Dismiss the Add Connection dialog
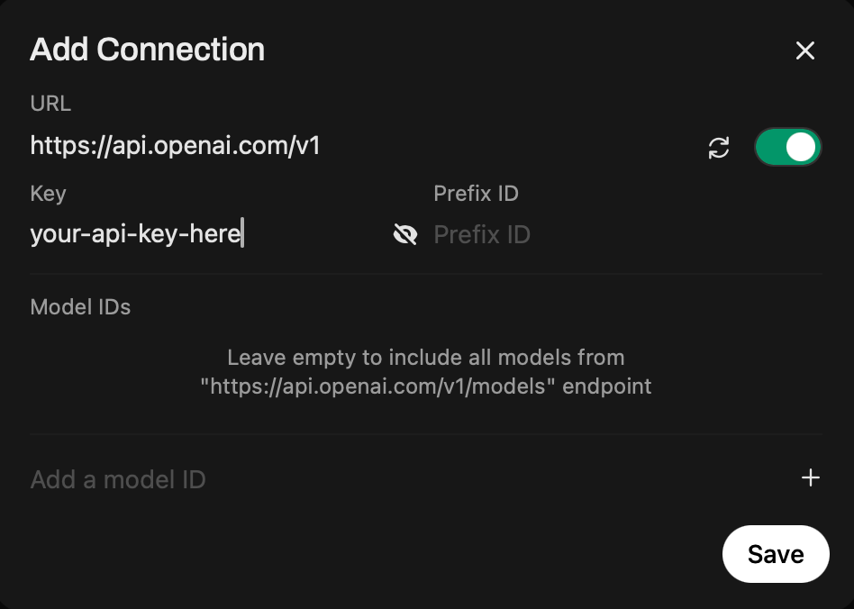 click(x=804, y=50)
